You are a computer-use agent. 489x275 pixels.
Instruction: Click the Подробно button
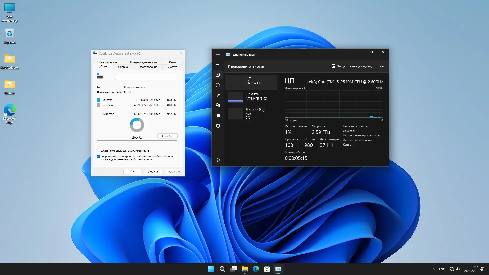[x=167, y=136]
